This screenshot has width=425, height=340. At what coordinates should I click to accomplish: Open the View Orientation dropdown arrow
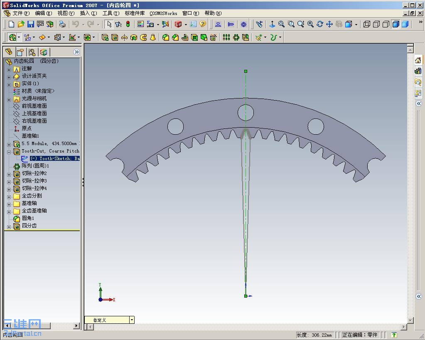pos(356,25)
